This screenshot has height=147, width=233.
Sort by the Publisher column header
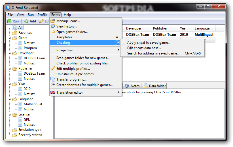coord(165,28)
